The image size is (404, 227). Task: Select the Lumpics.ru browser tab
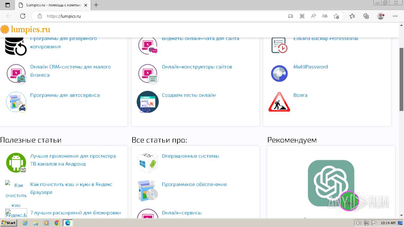53,5
